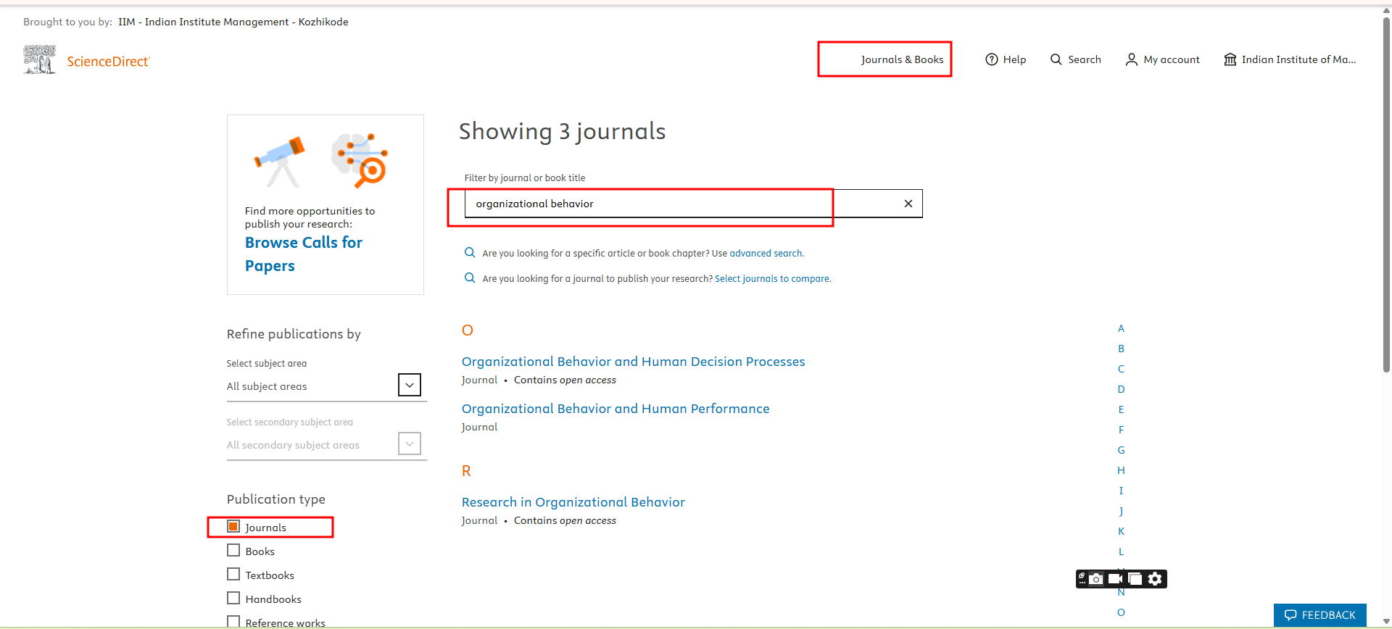
Task: Open settings gear in the capture toolbar
Action: point(1155,579)
